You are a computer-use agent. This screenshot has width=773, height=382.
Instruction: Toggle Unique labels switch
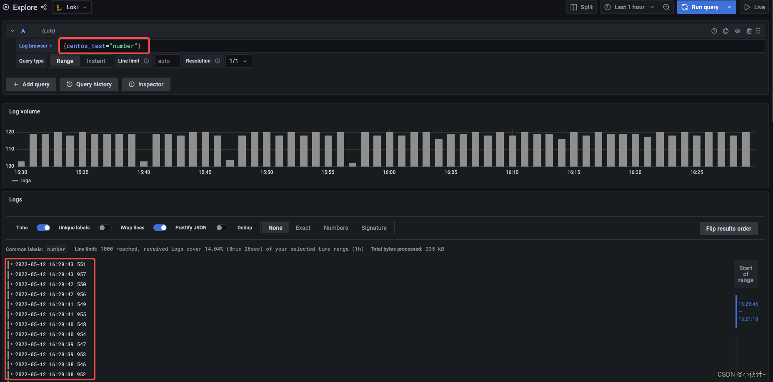[105, 228]
